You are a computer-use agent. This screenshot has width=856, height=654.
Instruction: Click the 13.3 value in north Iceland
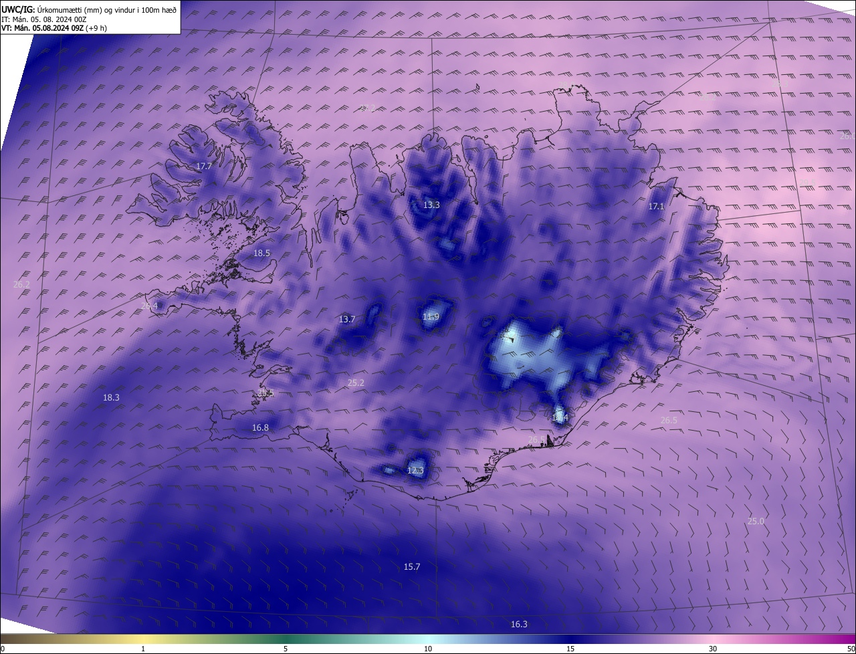coord(431,205)
